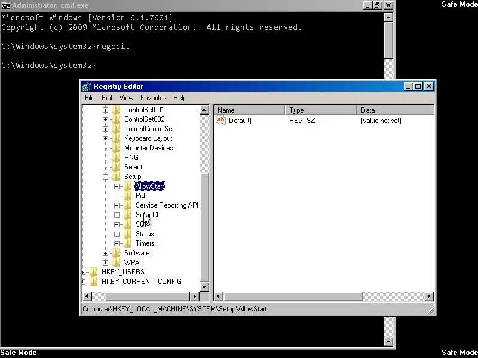Click the Pid folder icon
This screenshot has width=478, height=358.
[x=128, y=196]
